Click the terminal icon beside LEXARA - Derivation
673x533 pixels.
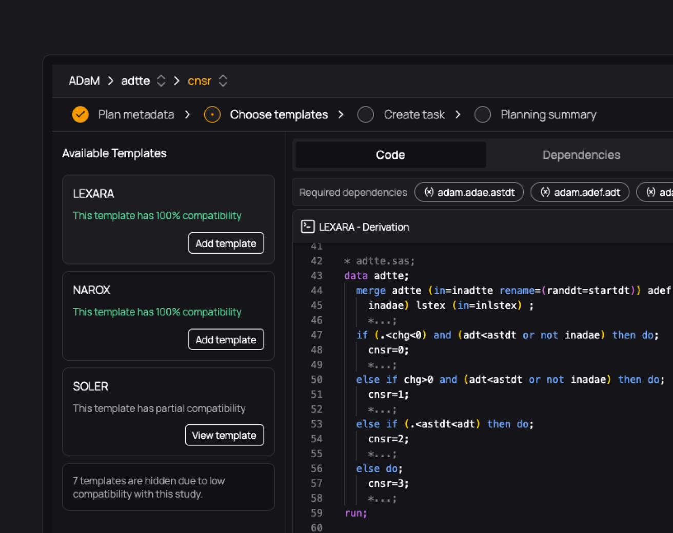tap(308, 227)
